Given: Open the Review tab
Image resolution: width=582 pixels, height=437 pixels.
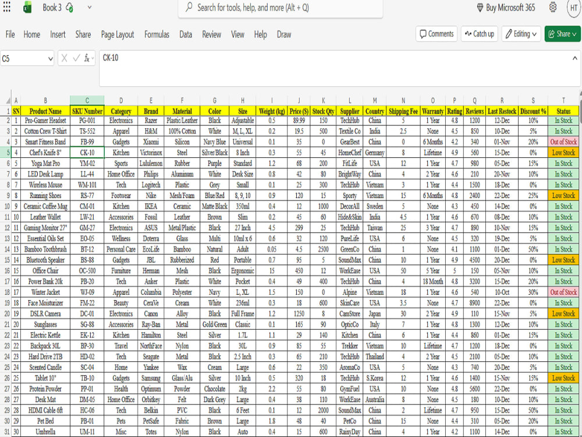Looking at the screenshot, I should (x=212, y=34).
